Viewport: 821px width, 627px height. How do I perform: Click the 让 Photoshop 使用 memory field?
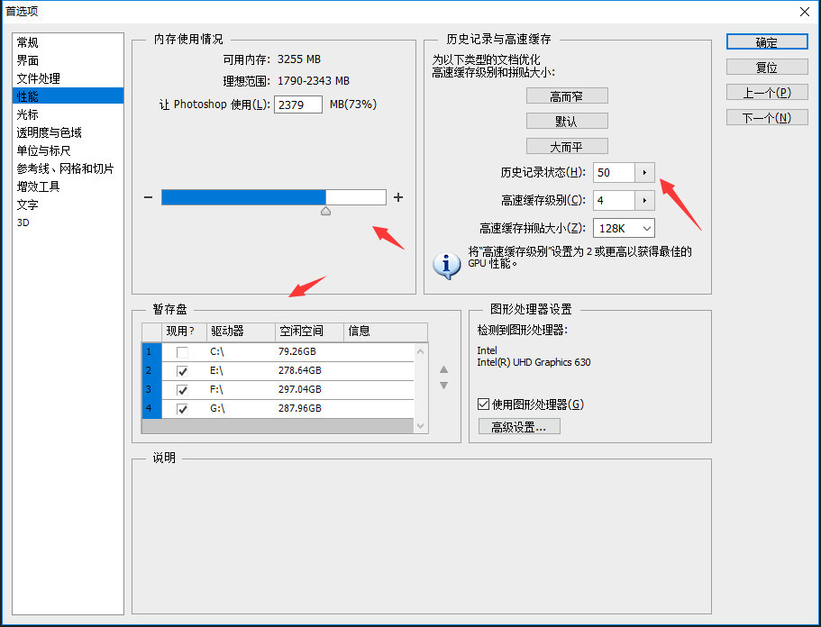click(298, 104)
